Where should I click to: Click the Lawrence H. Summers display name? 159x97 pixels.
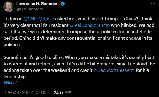38,4
